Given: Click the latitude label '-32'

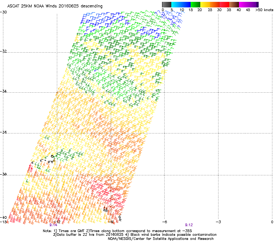Looking at the screenshot, I should [x=3, y=51].
